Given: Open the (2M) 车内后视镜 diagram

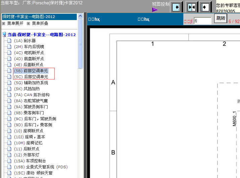Looking at the screenshot, I should (x=29, y=47).
